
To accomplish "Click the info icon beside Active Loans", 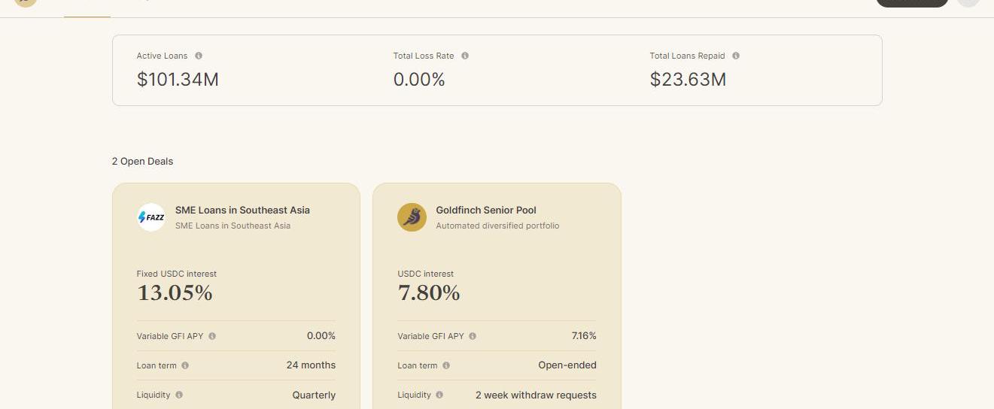I will click(x=199, y=56).
